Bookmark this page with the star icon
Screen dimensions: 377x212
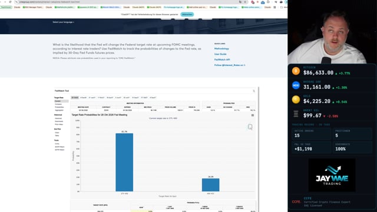[245, 2]
